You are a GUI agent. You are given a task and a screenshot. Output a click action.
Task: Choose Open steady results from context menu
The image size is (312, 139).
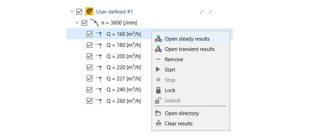click(191, 39)
